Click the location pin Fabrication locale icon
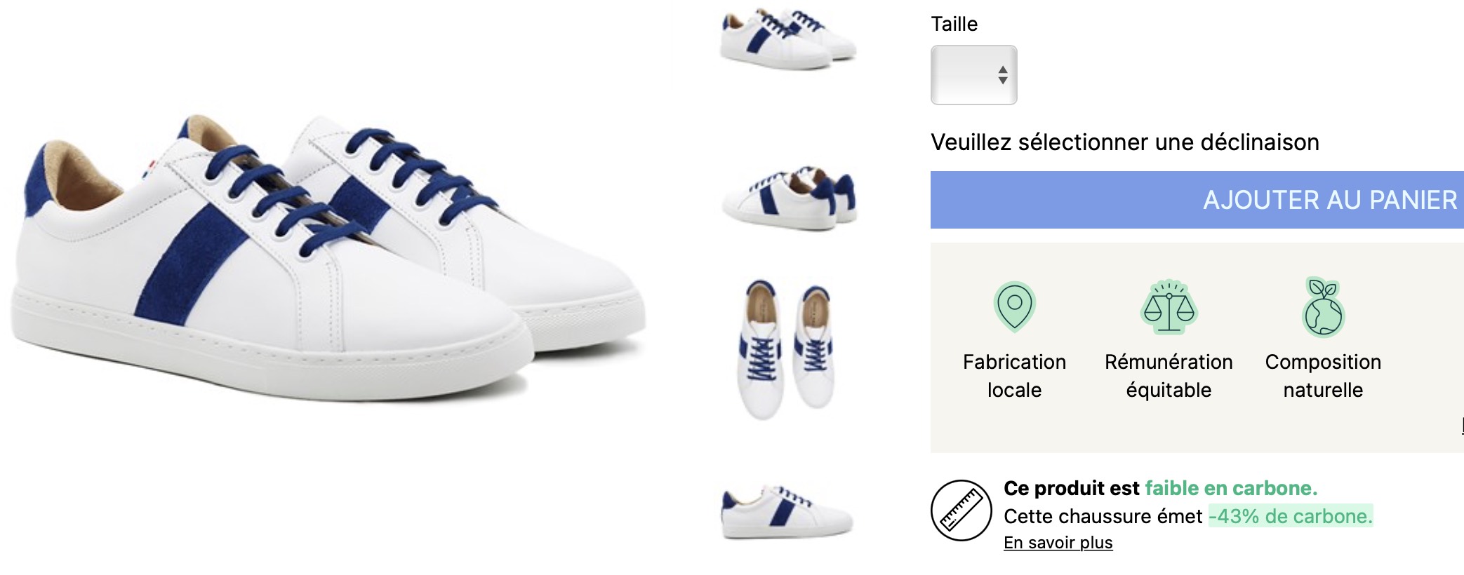 tap(1014, 306)
